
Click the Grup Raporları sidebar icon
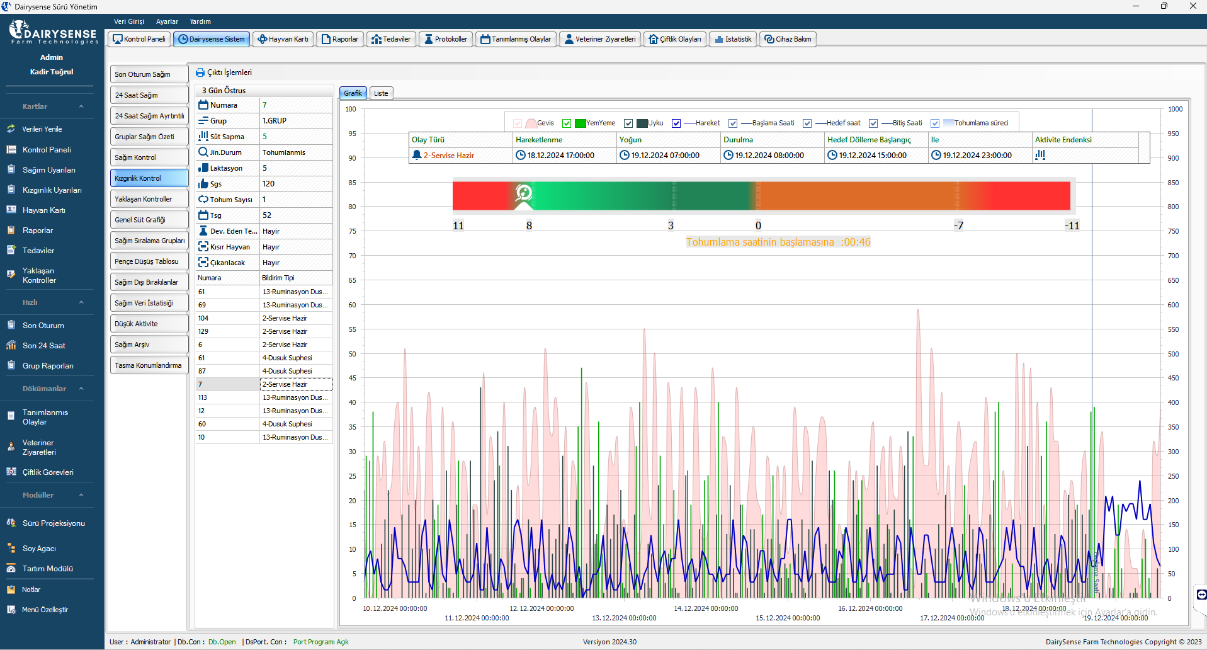tap(11, 365)
